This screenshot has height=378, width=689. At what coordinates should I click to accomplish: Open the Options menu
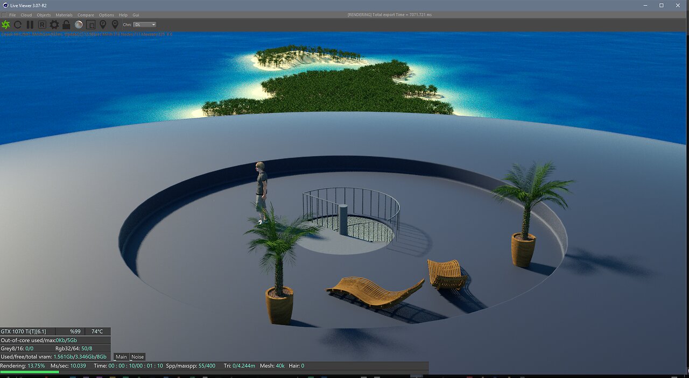tap(107, 15)
